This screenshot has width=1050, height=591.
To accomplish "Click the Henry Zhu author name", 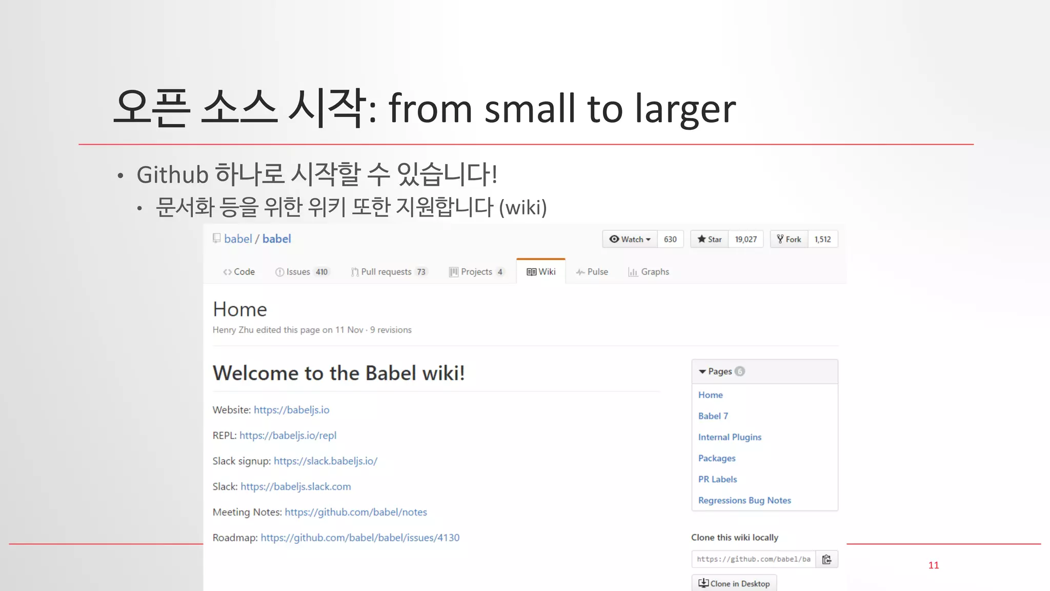I will tap(233, 330).
